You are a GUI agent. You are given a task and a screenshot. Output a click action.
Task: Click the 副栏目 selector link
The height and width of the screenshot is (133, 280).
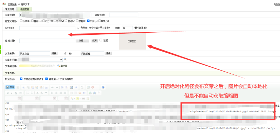click(62, 66)
